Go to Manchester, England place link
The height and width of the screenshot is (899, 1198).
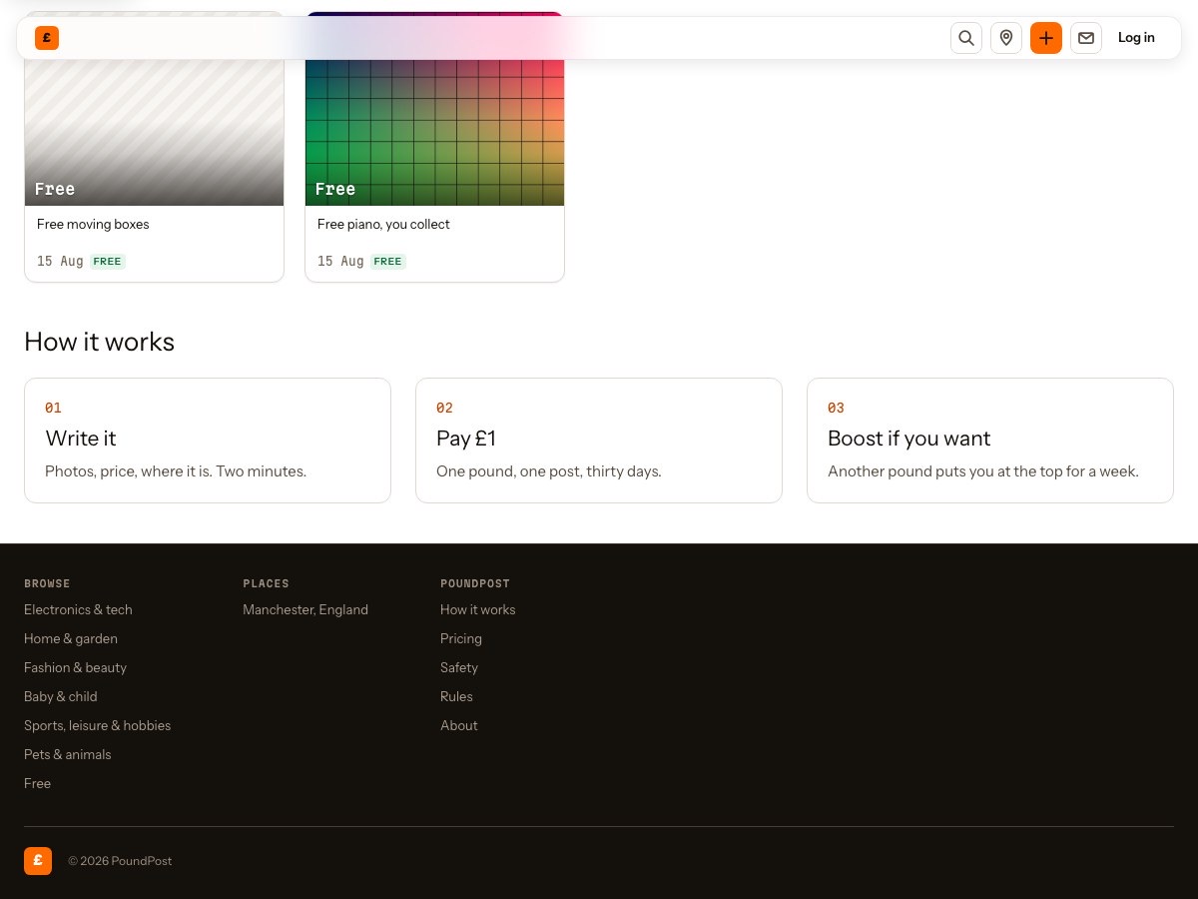point(305,609)
